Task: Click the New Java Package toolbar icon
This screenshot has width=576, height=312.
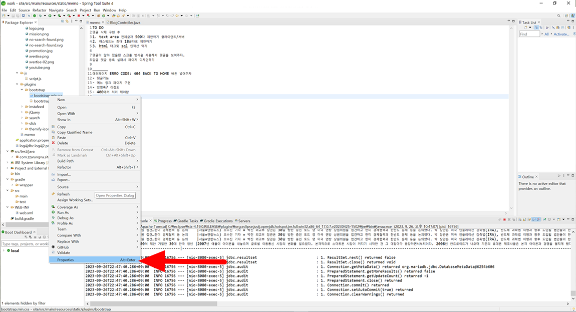Action: (x=99, y=16)
